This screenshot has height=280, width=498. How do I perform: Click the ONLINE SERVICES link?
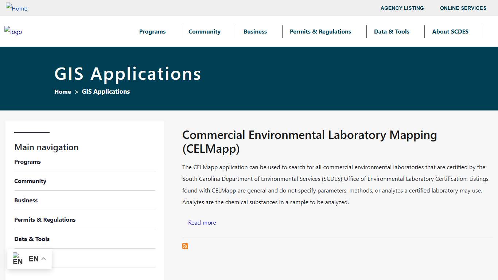coord(463,8)
